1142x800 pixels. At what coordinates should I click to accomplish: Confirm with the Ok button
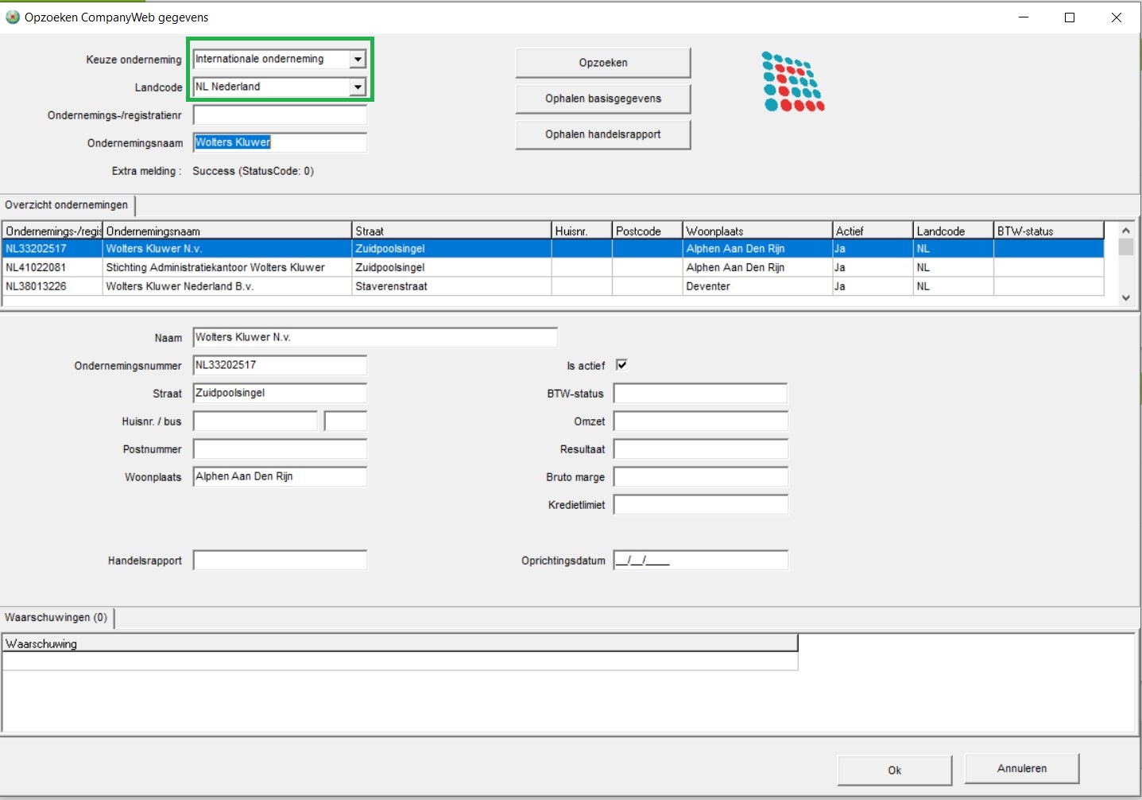894,770
